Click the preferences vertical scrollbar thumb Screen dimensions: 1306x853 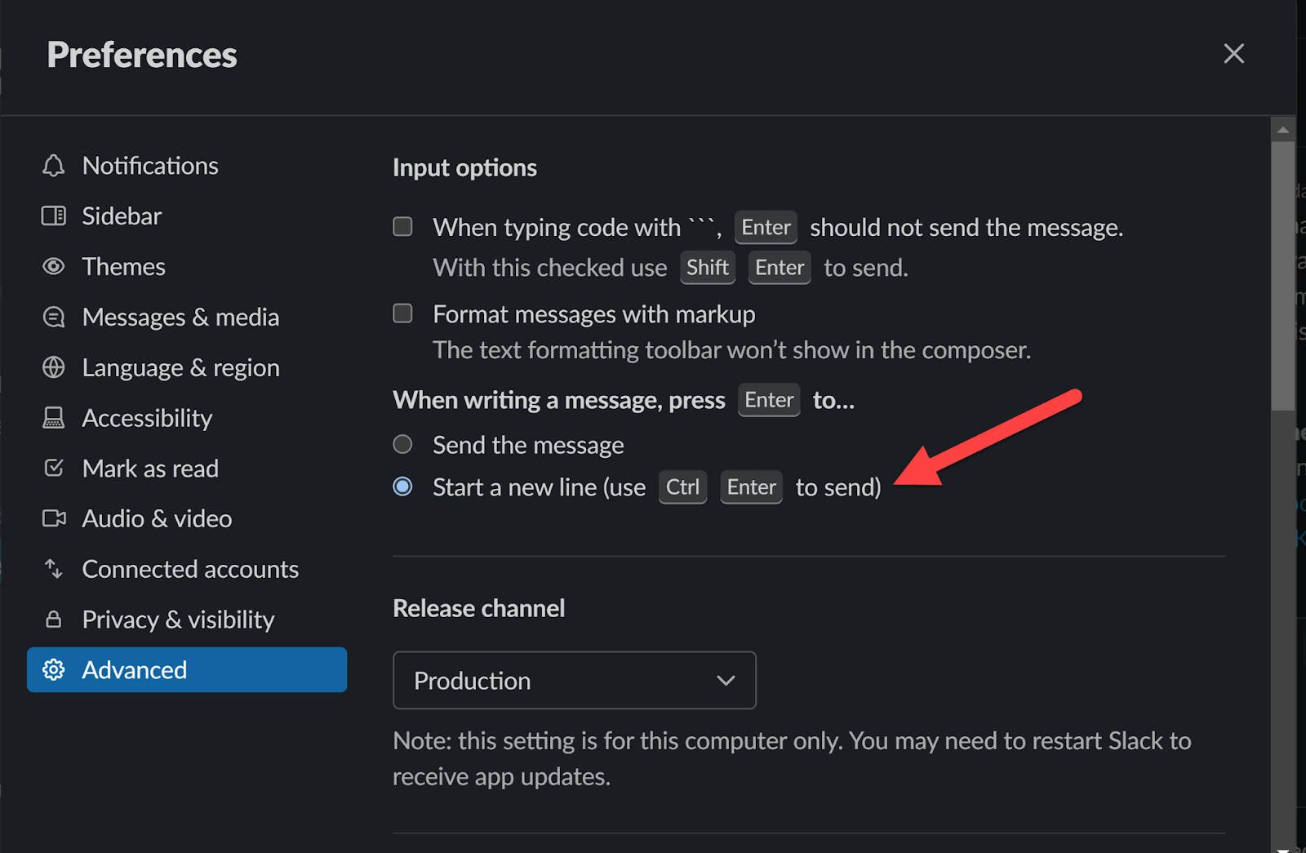pyautogui.click(x=1283, y=276)
